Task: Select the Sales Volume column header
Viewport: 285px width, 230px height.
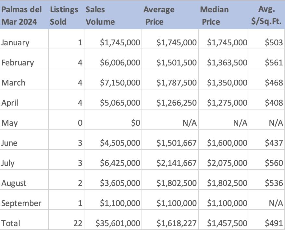Action: 100,16
